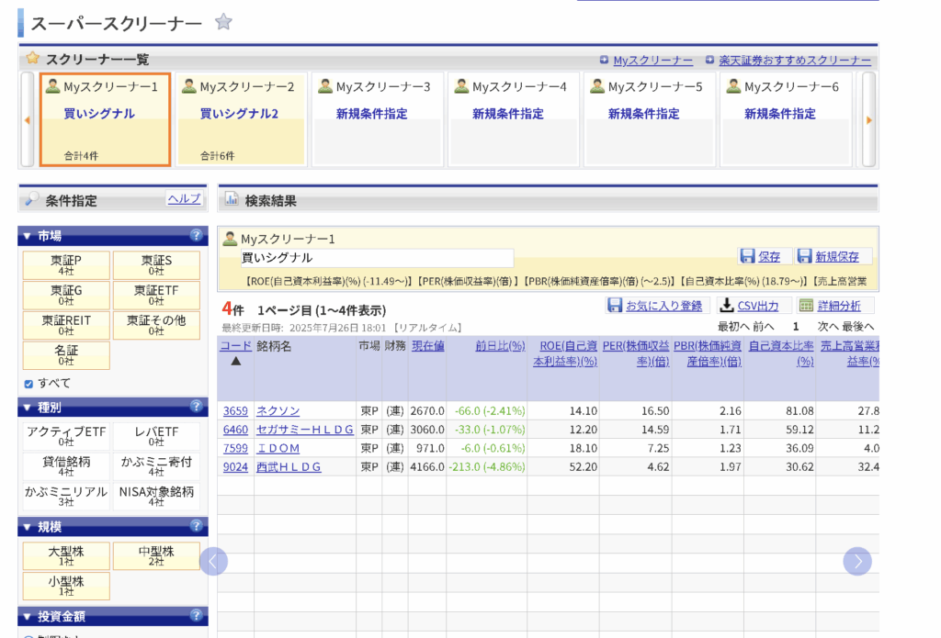The width and height of the screenshot is (941, 638).
Task: Toggle the 東証P market filter
Action: click(x=66, y=265)
